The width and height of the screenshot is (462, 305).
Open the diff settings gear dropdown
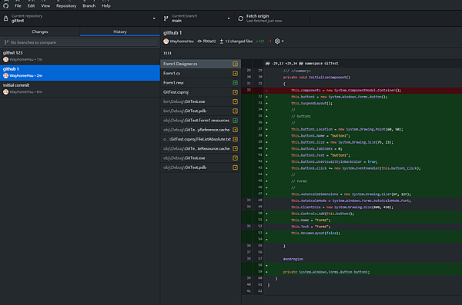tap(279, 41)
